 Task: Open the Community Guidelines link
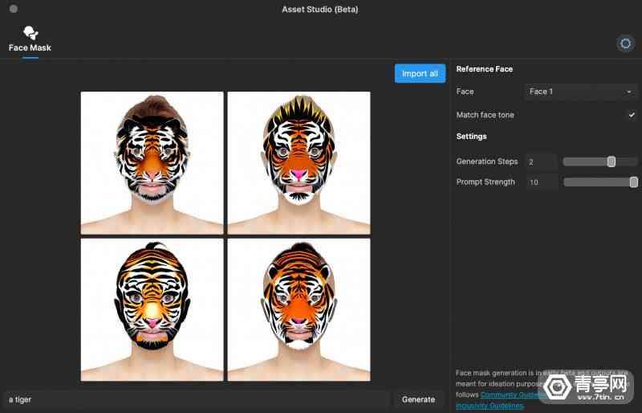click(x=512, y=395)
